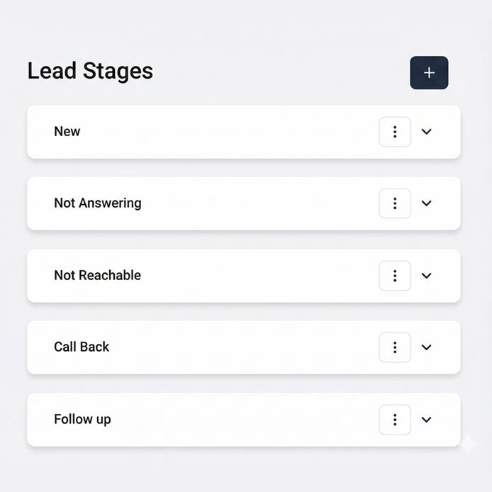Click the sparkle icon in bottom corner
Image resolution: width=492 pixels, height=492 pixels.
469,445
